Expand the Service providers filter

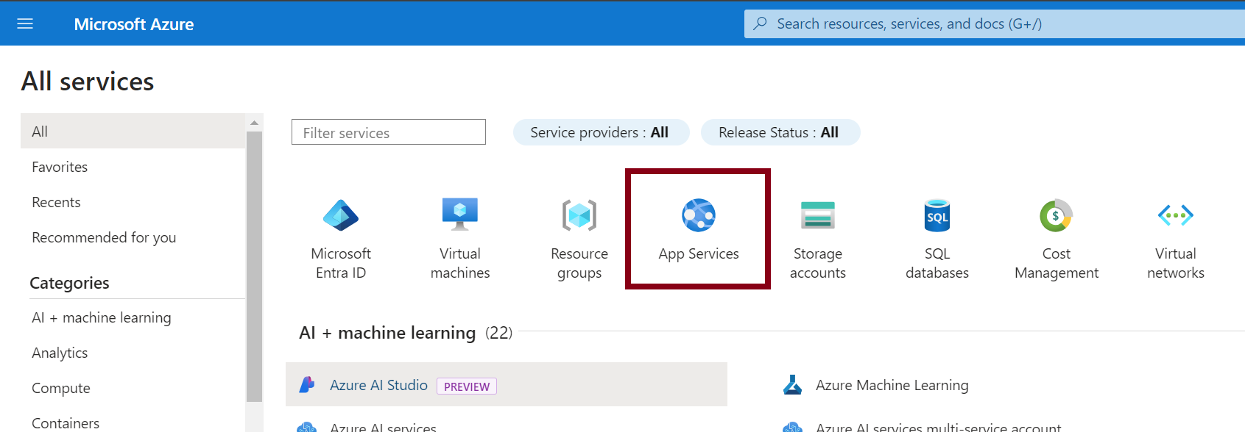(600, 132)
